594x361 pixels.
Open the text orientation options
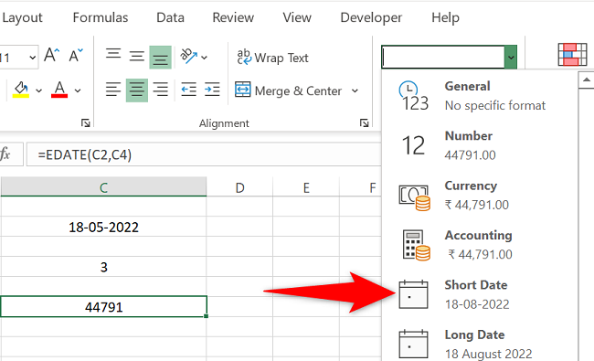pyautogui.click(x=188, y=57)
